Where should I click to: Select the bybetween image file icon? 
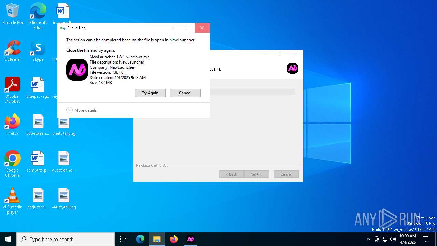point(38,125)
